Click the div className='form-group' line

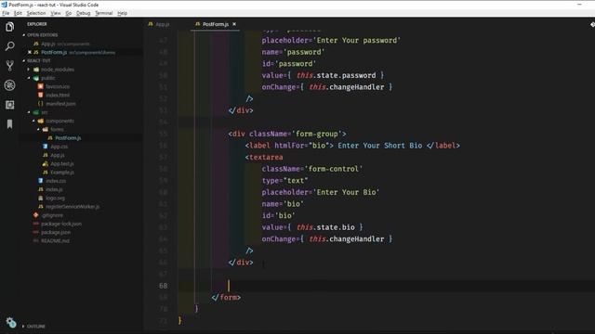(287, 134)
